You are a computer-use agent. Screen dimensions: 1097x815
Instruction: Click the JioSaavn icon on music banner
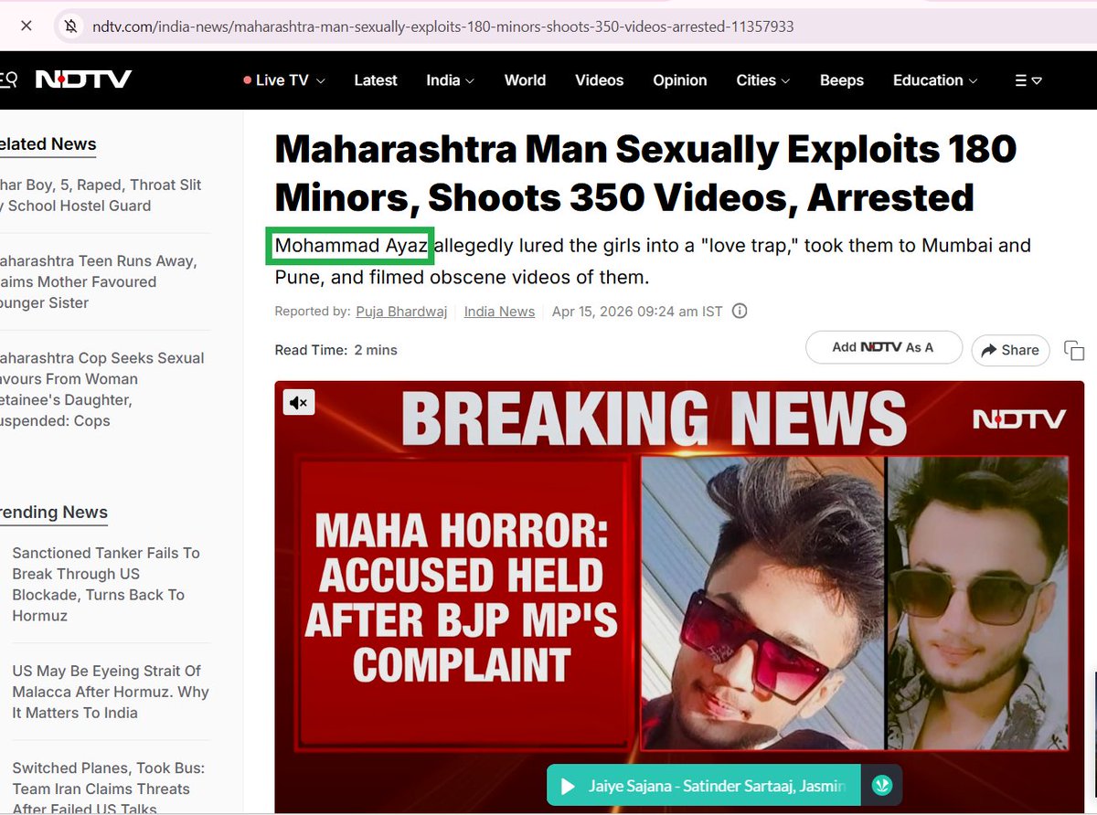[882, 786]
